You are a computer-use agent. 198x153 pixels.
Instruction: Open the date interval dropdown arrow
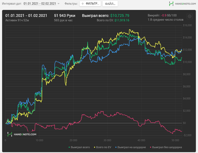tap(59, 4)
